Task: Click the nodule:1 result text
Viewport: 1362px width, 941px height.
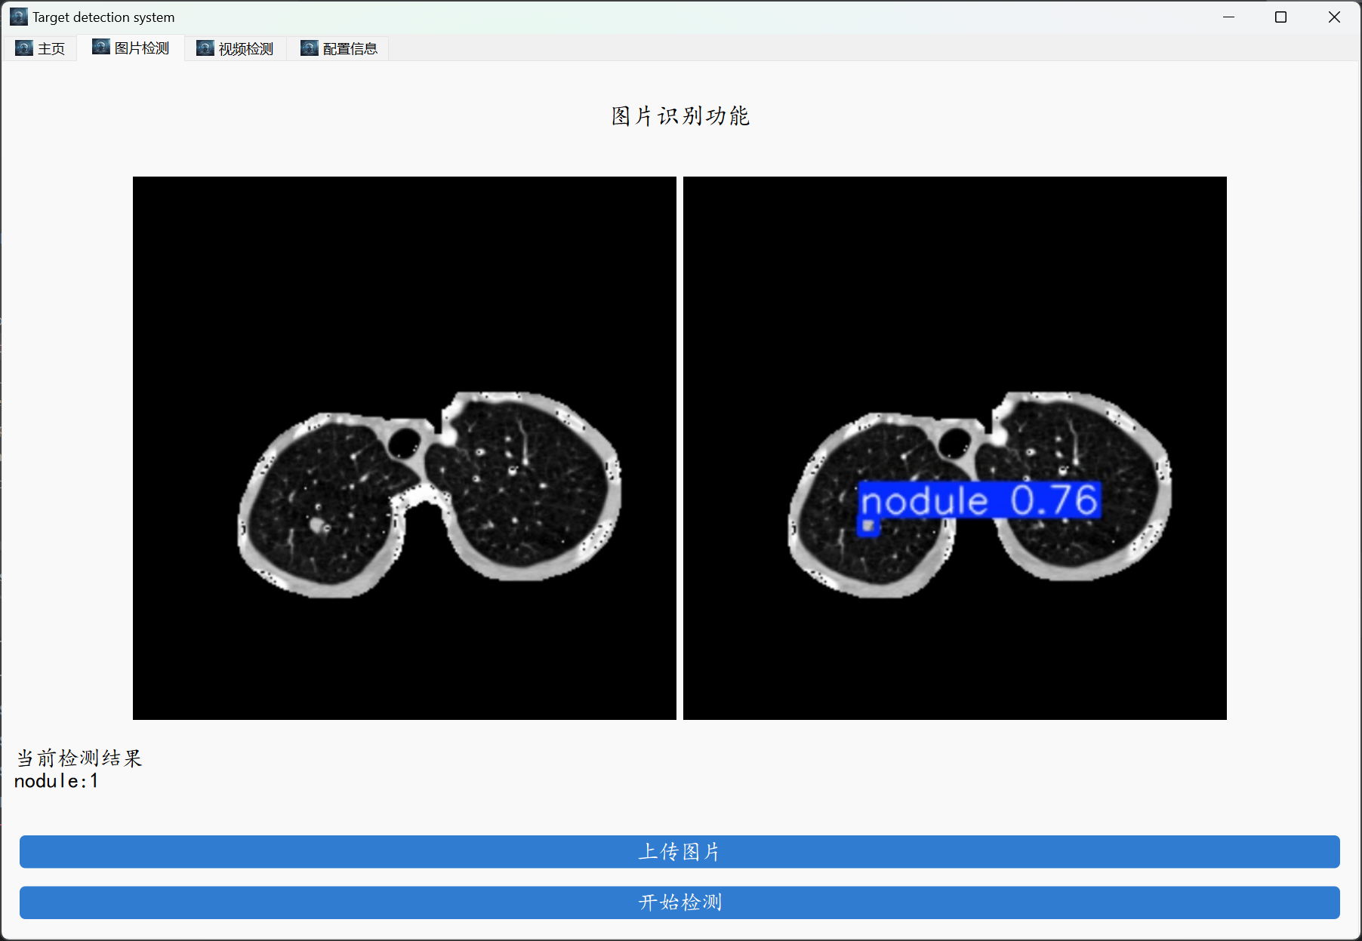Action: tap(57, 781)
